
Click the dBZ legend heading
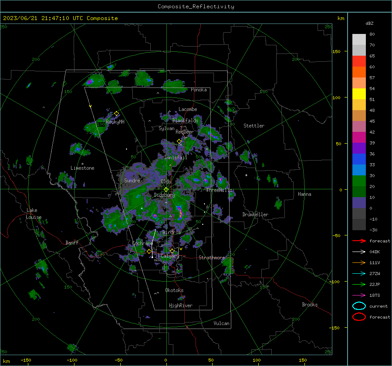point(369,23)
